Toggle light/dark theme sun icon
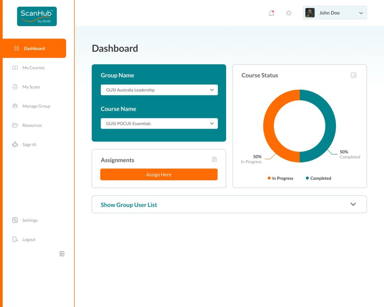The image size is (384, 307). 289,13
